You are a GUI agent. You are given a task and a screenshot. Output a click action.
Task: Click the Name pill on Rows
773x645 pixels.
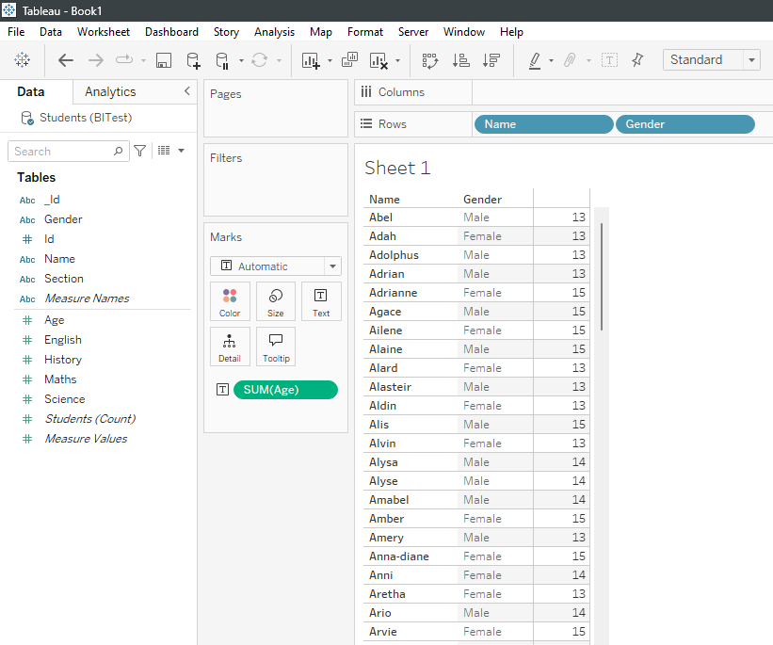(544, 124)
